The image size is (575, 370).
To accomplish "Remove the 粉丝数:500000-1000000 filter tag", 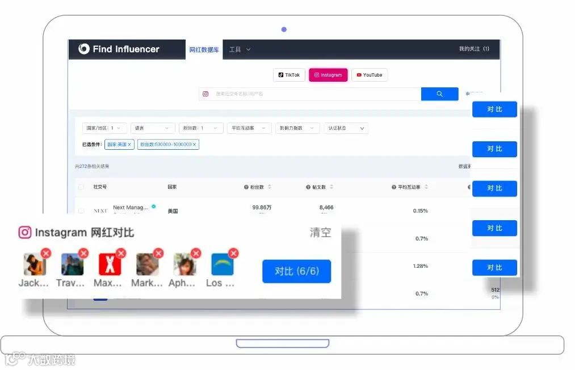I will click(194, 145).
